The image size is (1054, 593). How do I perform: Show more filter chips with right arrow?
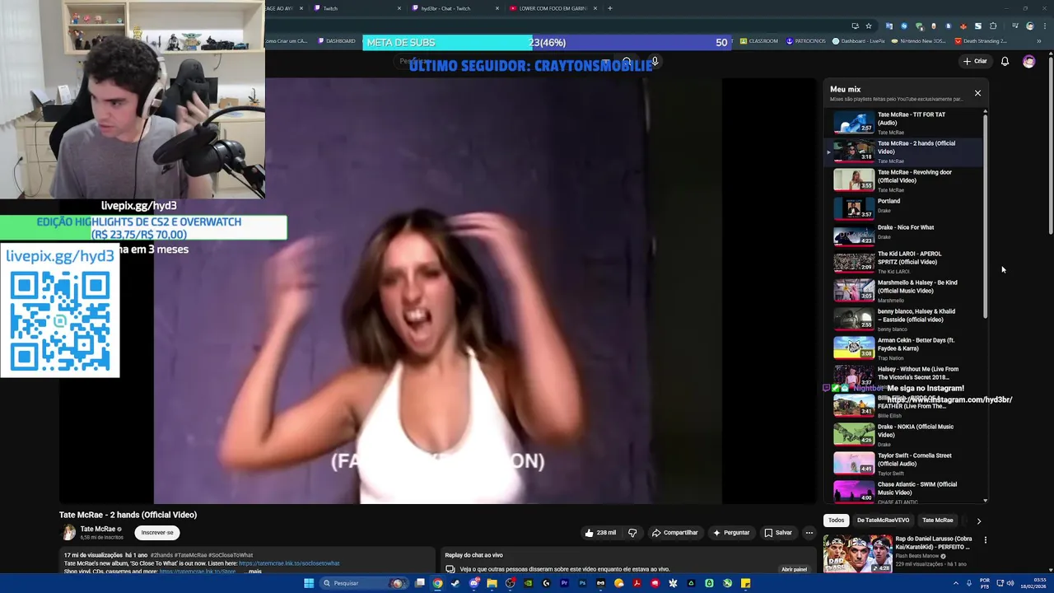tap(978, 521)
